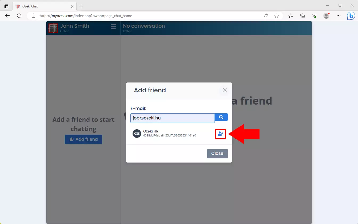Click the Ozeki logo beside John Smith
Viewport: 358px width, 224px height.
53,28
